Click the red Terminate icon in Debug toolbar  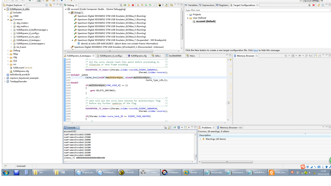133,5
